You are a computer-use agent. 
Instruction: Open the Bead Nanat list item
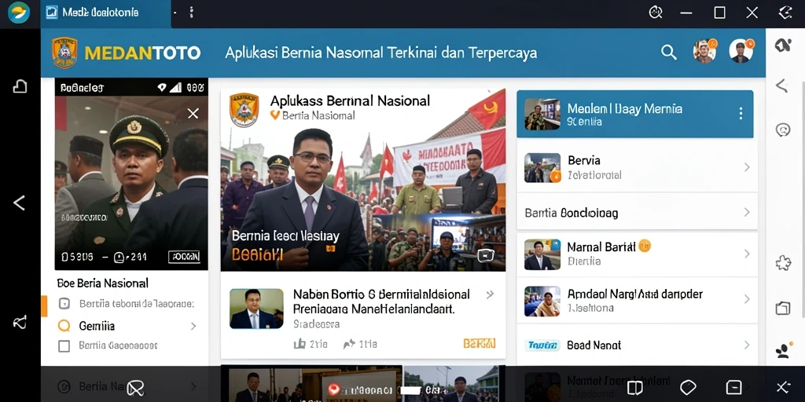click(x=637, y=345)
